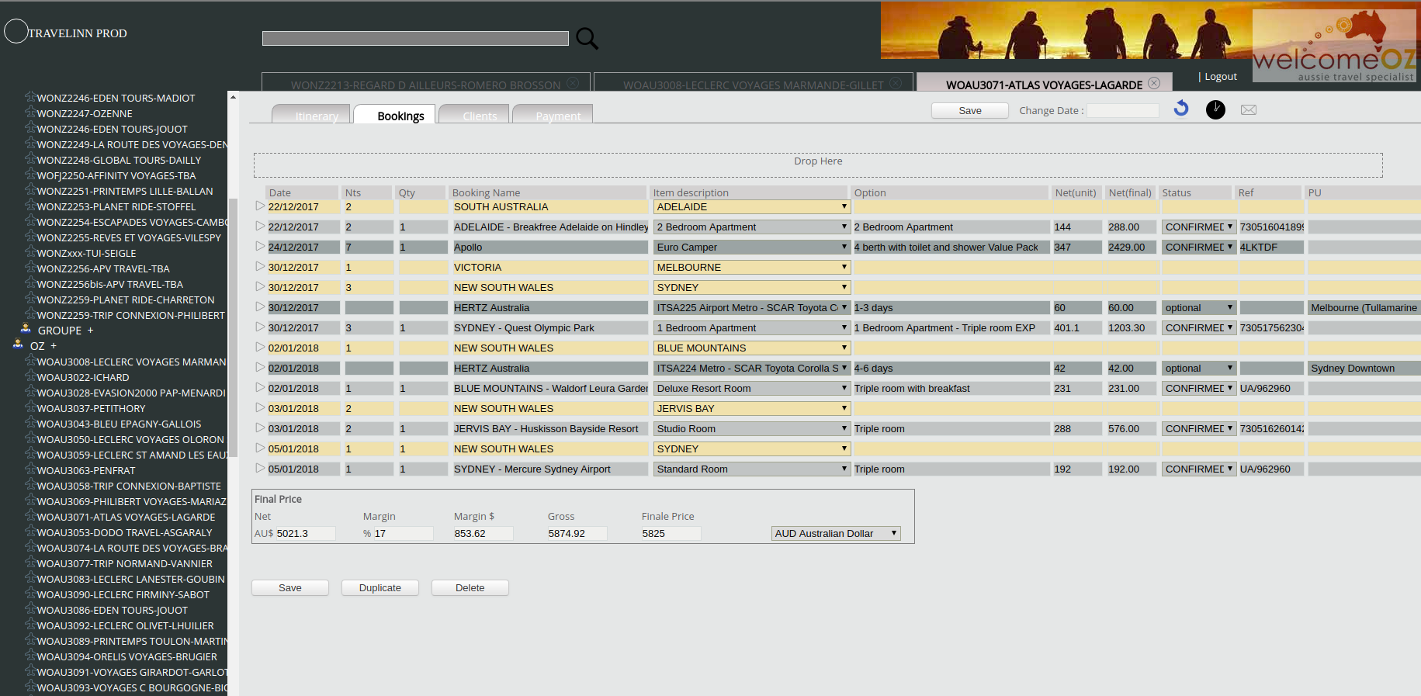The width and height of the screenshot is (1421, 696).
Task: Close the WOAU3071-ATLAS VOYAGES-LAGARDE tab
Action: click(1154, 83)
